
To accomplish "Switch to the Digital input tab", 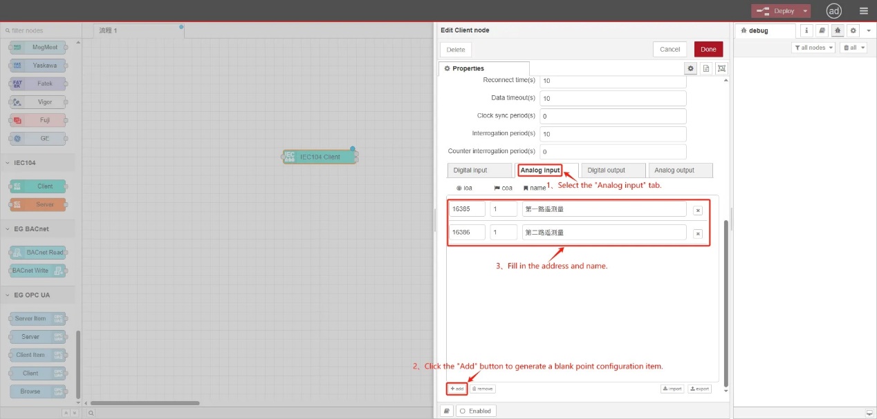I will click(470, 170).
